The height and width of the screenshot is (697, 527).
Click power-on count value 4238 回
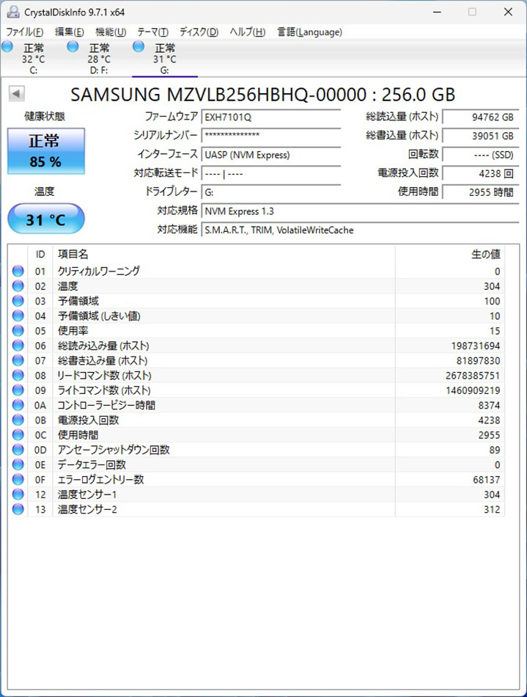click(481, 173)
